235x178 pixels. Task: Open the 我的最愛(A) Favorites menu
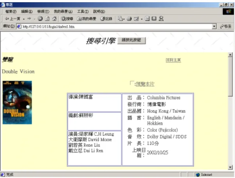coord(63,11)
